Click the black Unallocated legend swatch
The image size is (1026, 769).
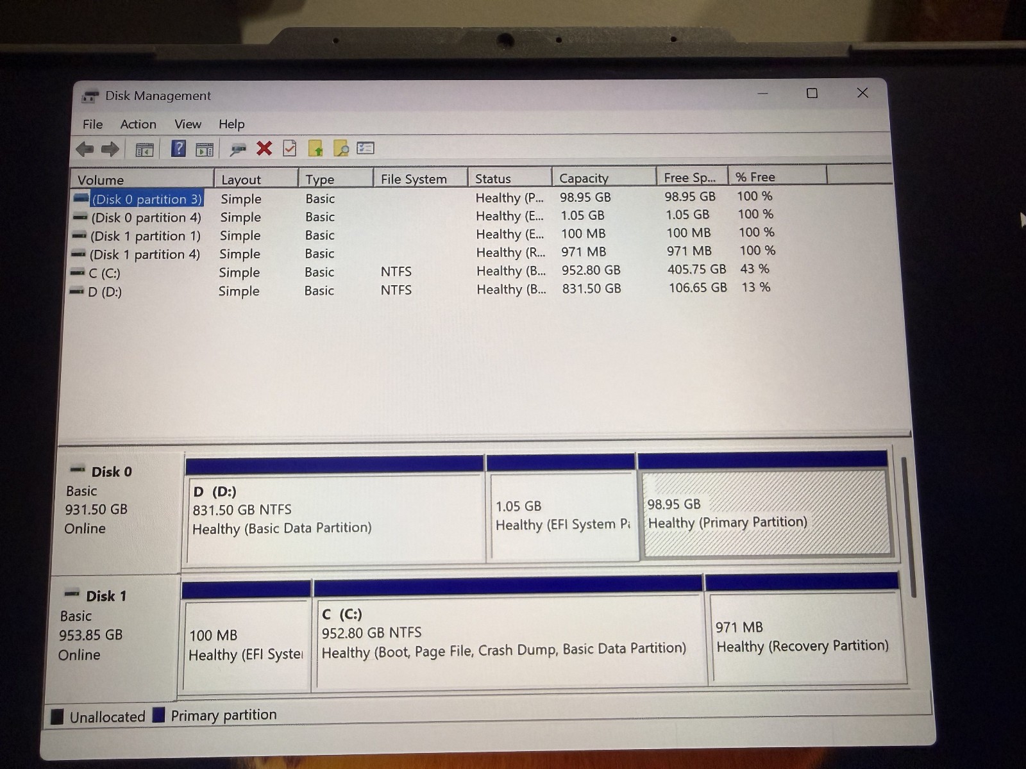coord(58,716)
